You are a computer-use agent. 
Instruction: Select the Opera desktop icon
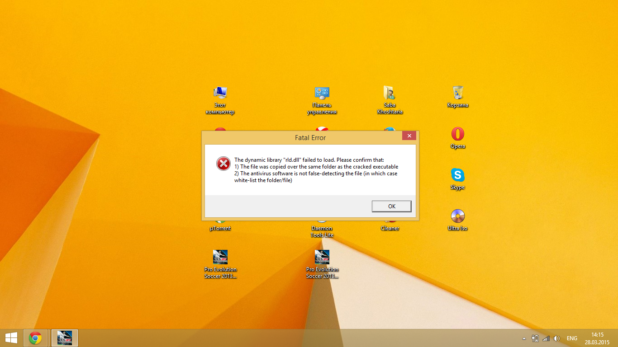(457, 138)
